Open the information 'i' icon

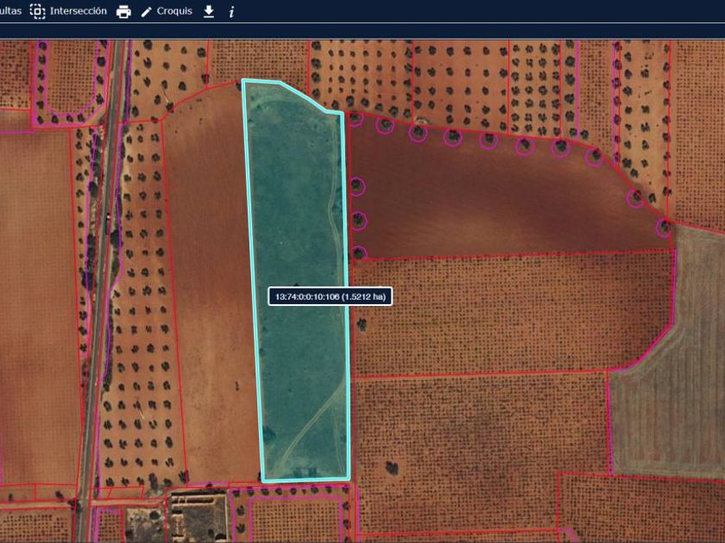tap(231, 12)
